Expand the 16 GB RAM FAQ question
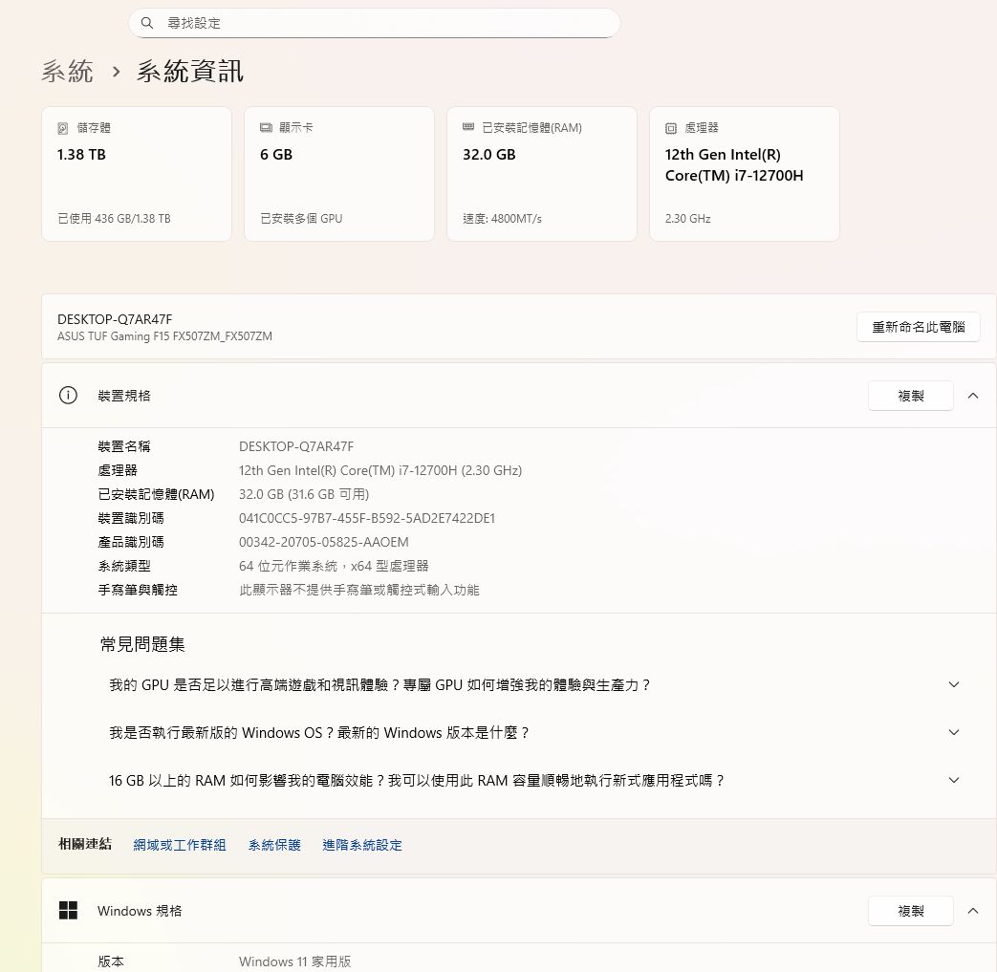This screenshot has height=972, width=997. coord(953,781)
